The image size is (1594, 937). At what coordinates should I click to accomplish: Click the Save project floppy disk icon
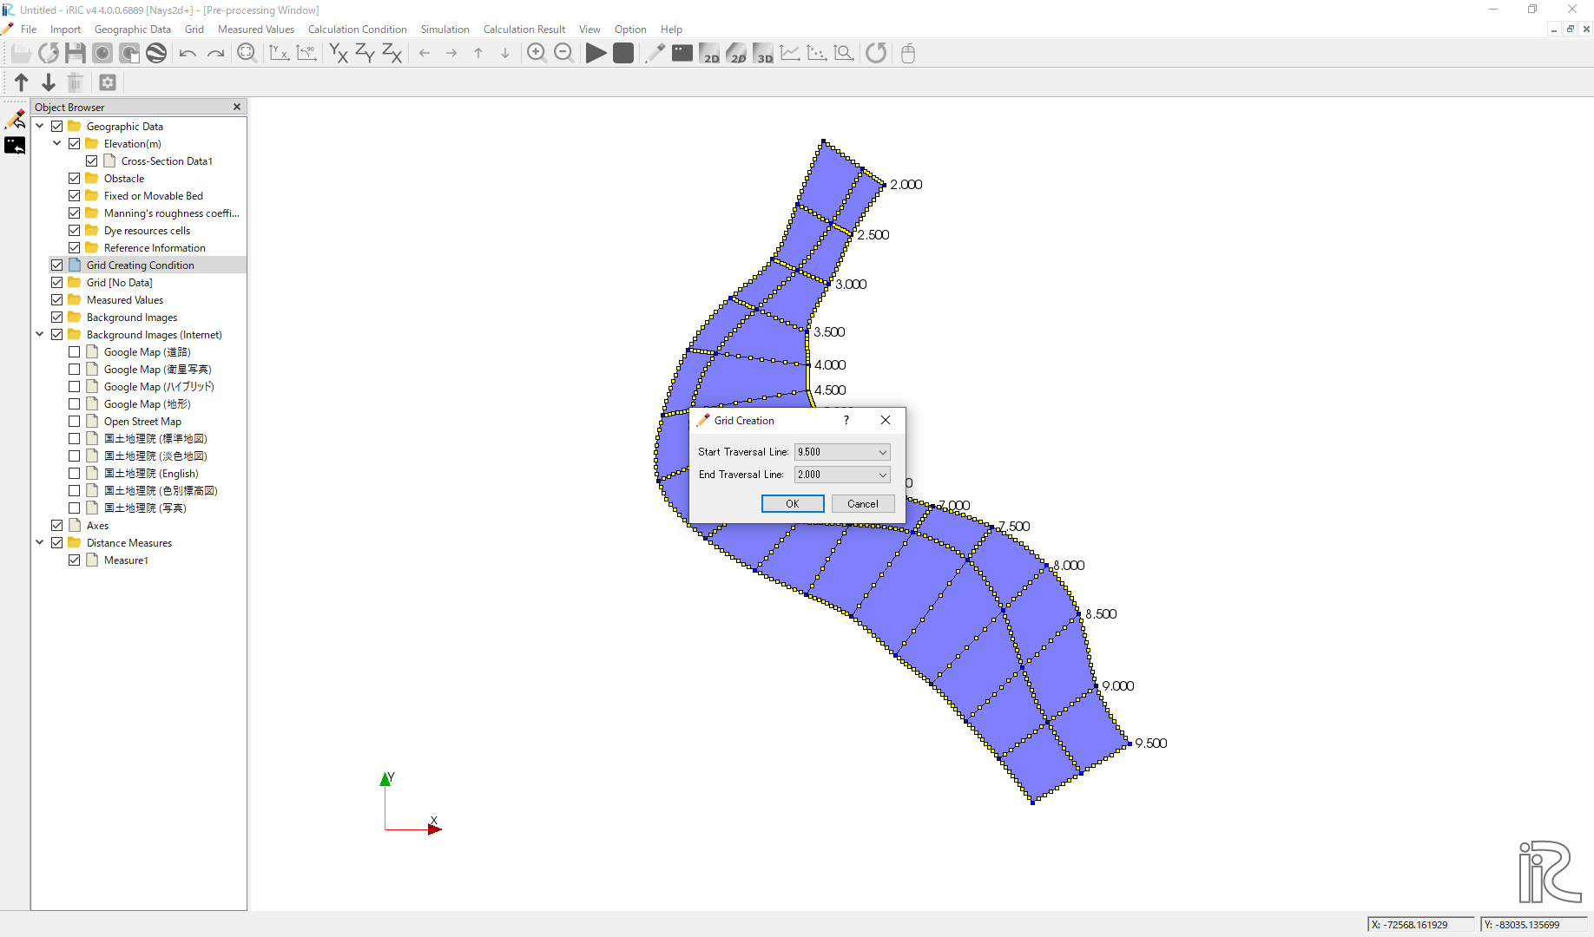pos(76,54)
